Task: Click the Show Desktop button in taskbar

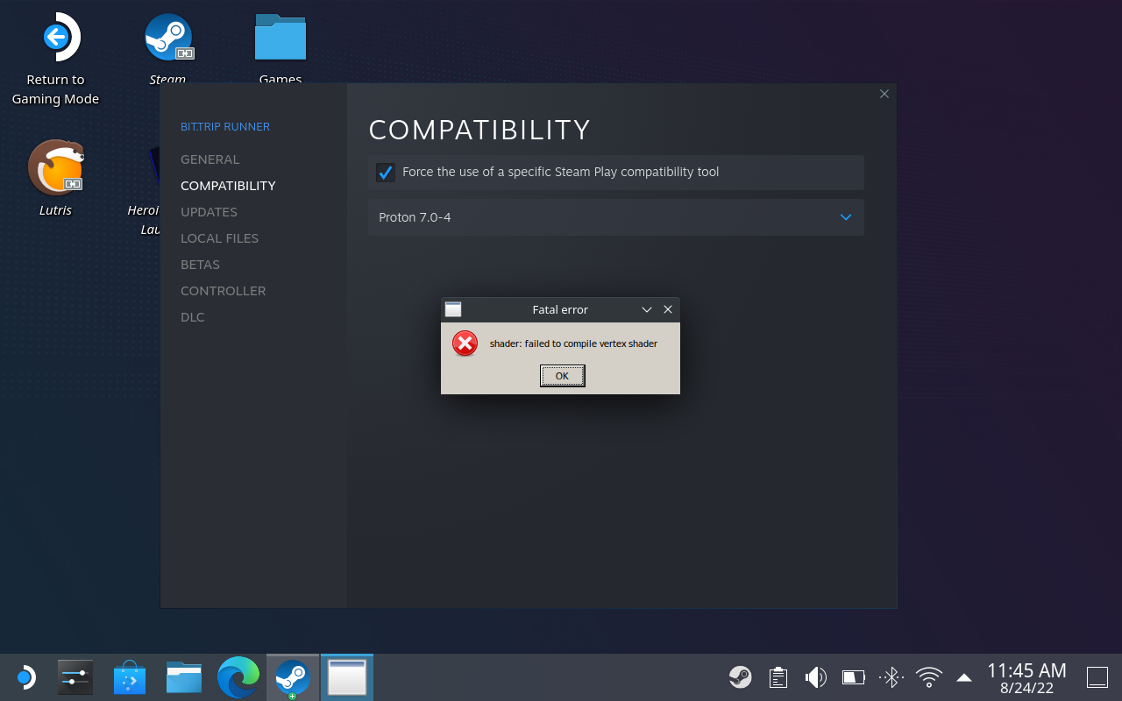Action: pyautogui.click(x=1097, y=676)
